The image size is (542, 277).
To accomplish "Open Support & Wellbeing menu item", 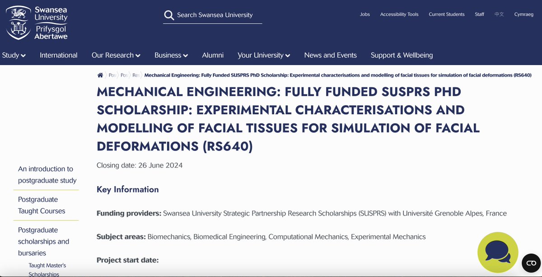I will pos(402,55).
